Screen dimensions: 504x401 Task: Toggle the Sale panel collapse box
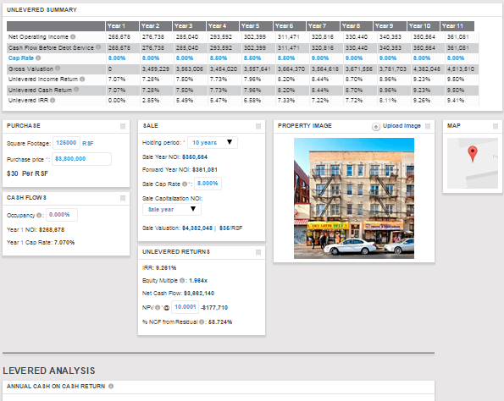click(x=258, y=126)
